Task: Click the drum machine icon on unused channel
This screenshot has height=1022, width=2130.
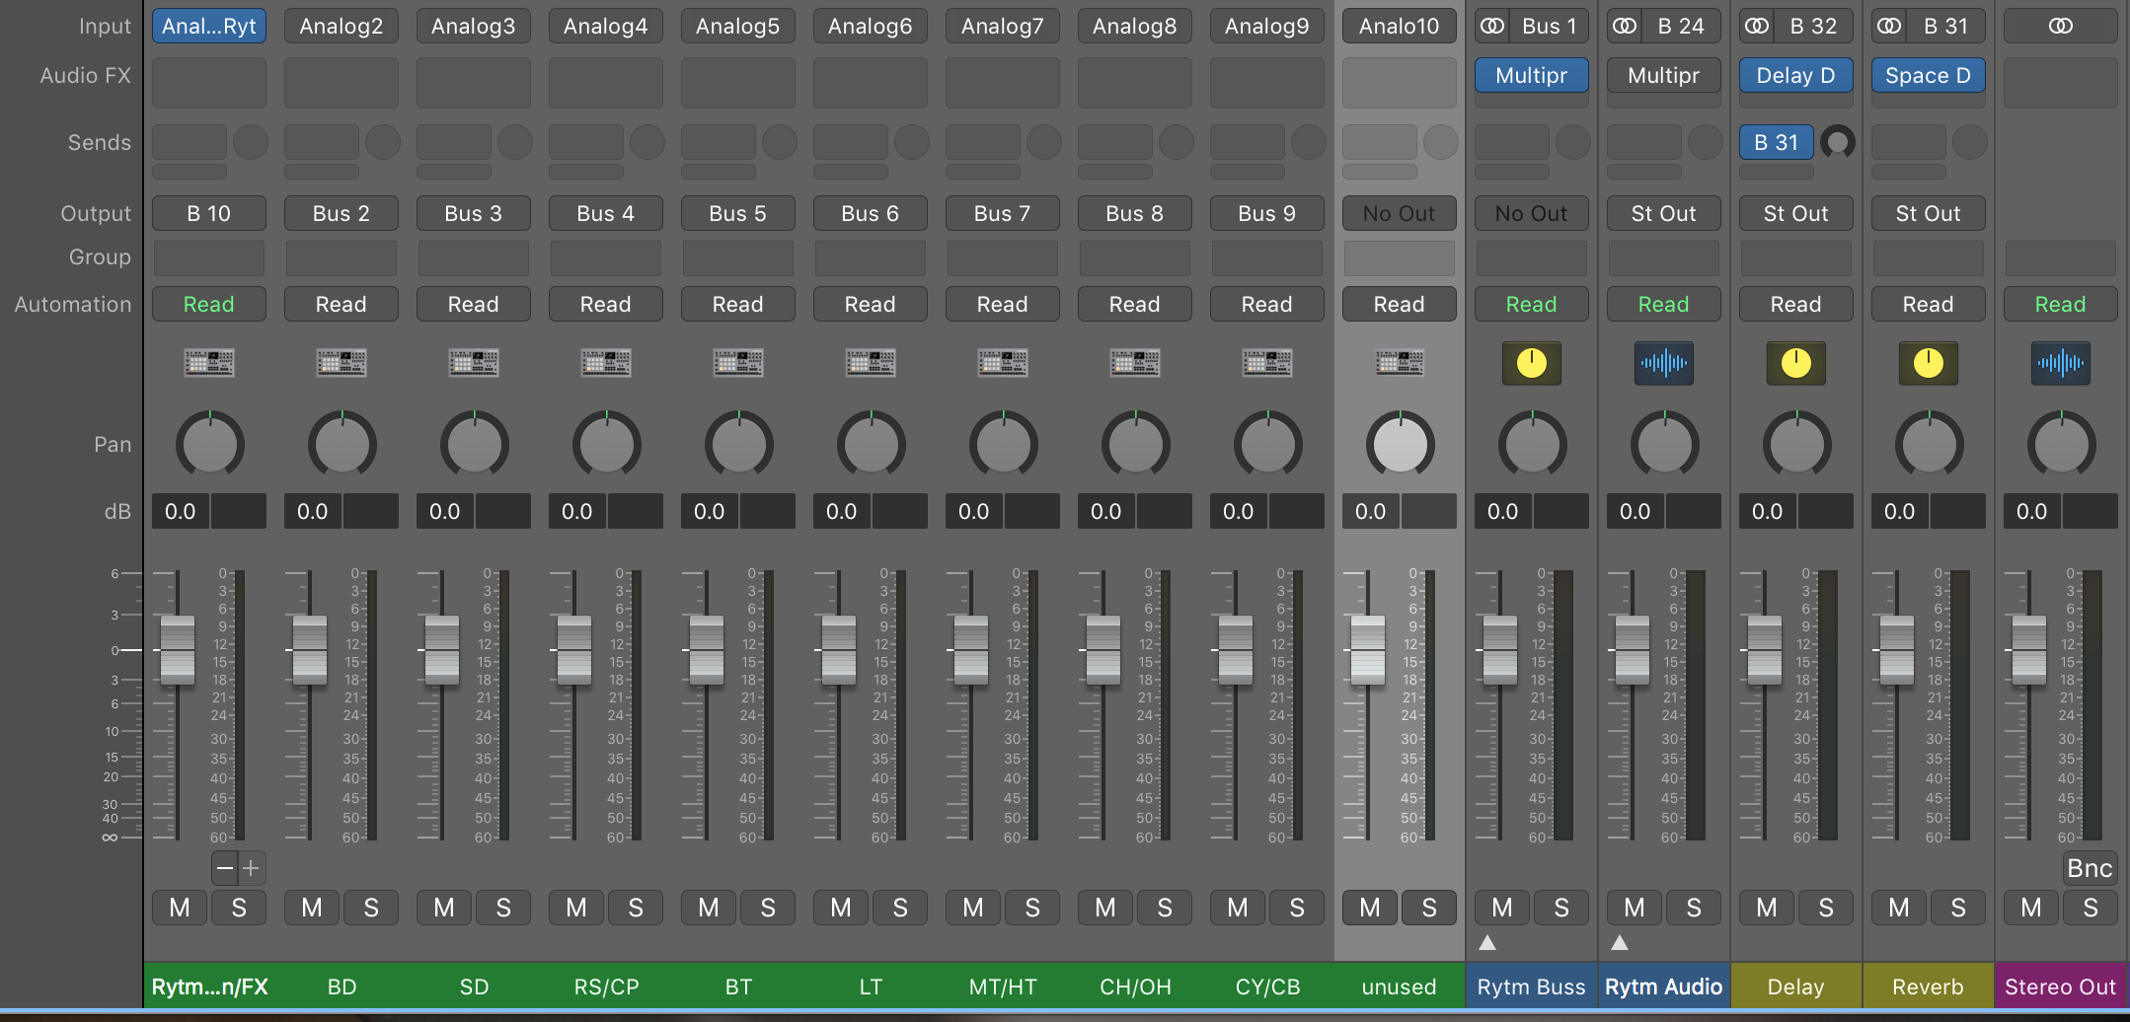Action: pyautogui.click(x=1399, y=363)
